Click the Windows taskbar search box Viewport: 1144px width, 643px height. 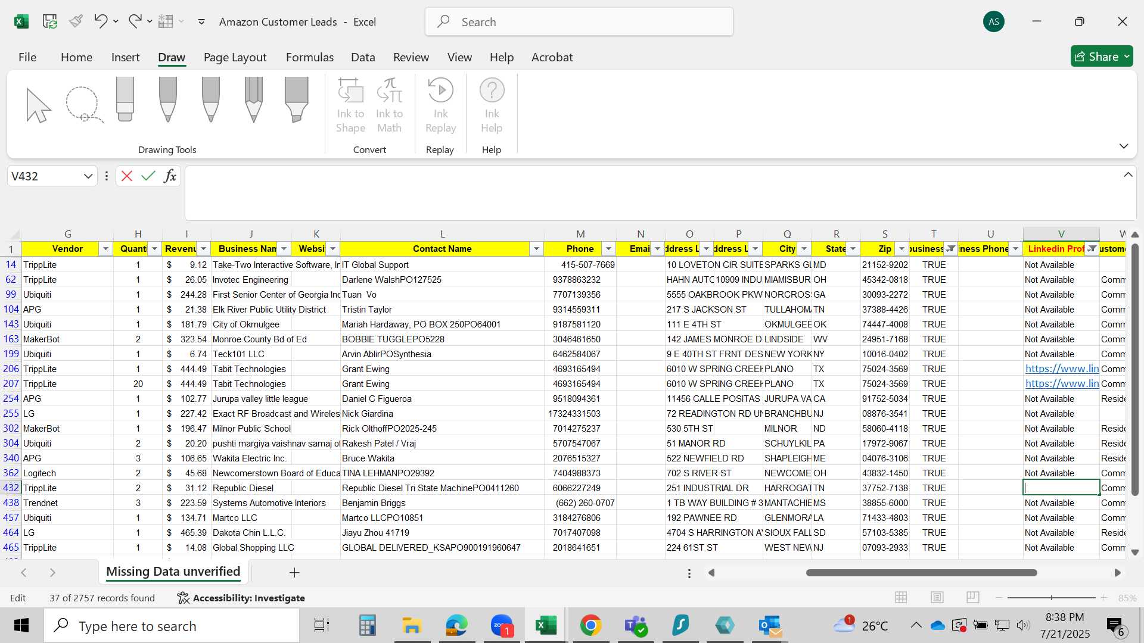pyautogui.click(x=172, y=626)
